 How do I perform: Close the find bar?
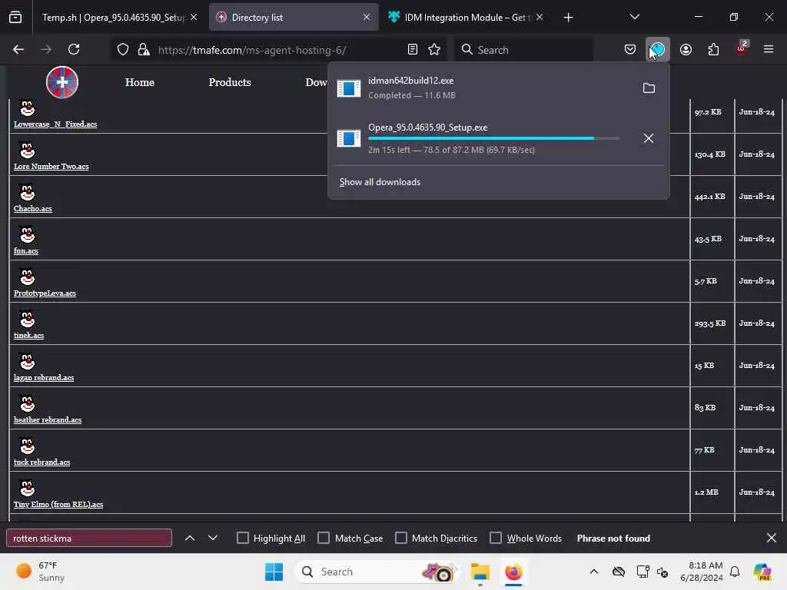772,538
